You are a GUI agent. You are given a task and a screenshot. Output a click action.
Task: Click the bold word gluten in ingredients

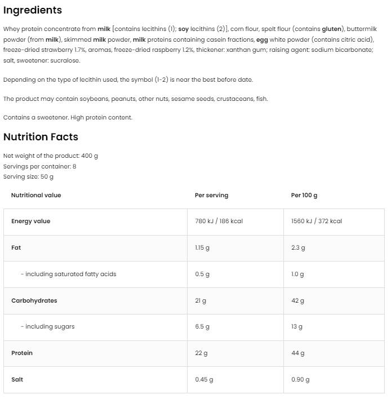click(332, 29)
